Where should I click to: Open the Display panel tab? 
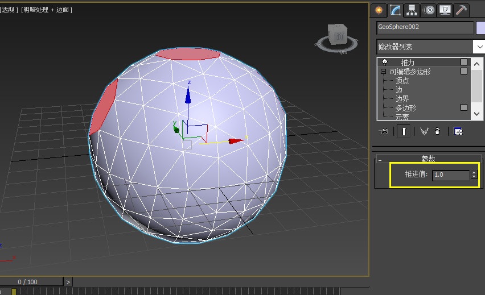click(x=445, y=10)
